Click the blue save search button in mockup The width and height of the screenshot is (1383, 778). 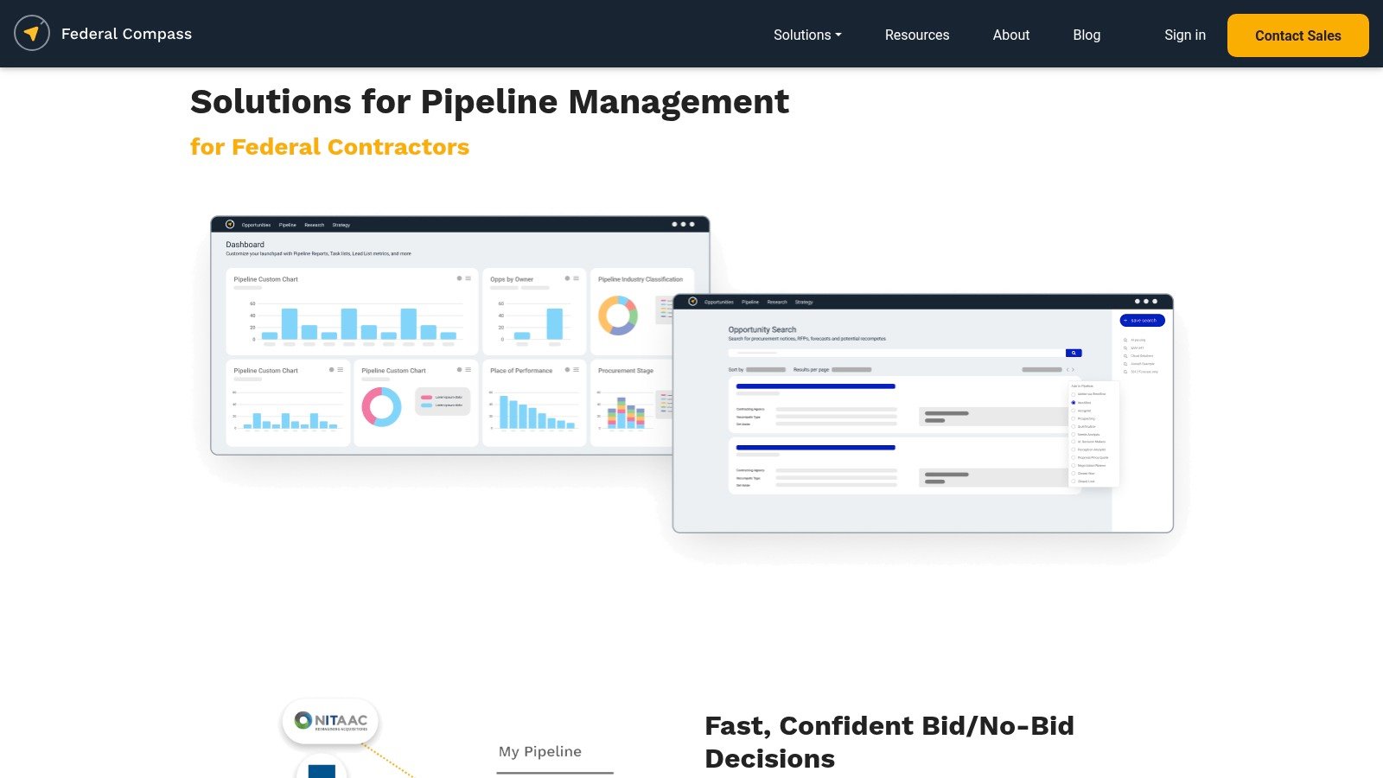click(x=1142, y=321)
